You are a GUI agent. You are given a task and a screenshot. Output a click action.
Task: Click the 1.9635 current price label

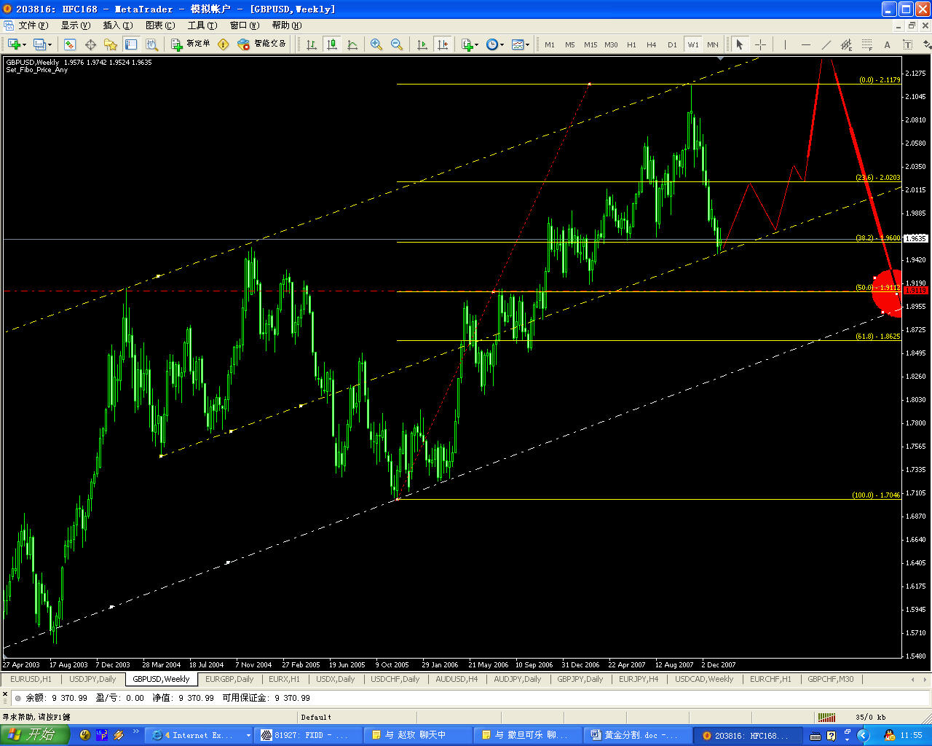tap(915, 238)
